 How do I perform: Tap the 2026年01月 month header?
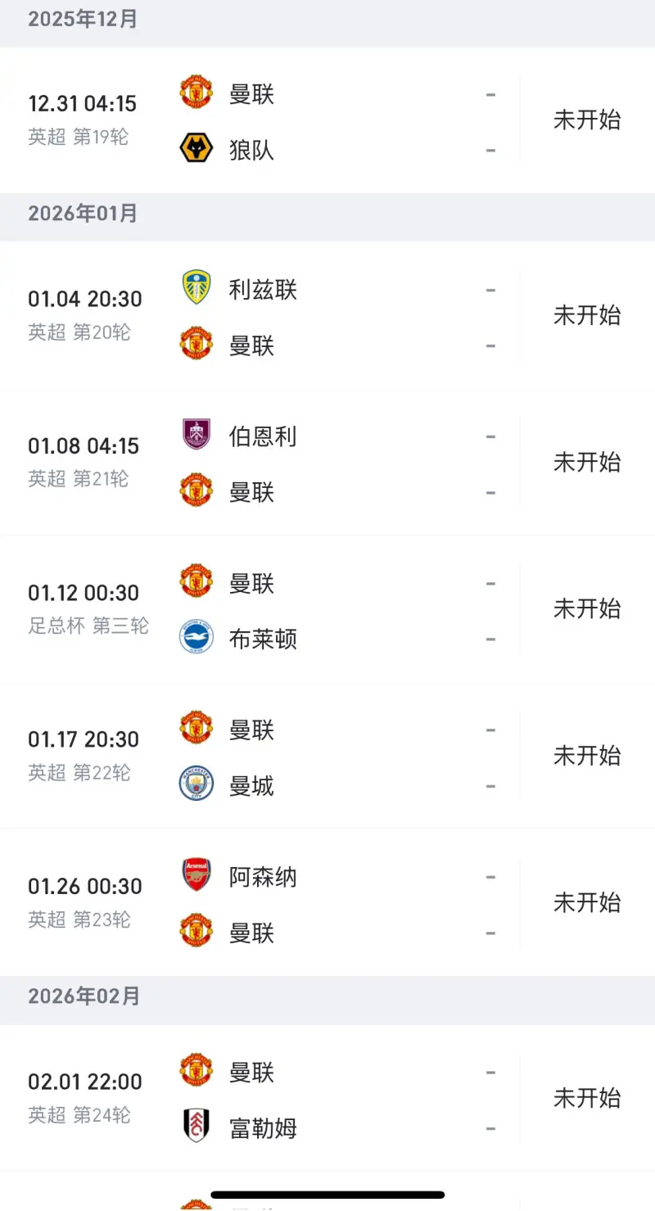84,214
